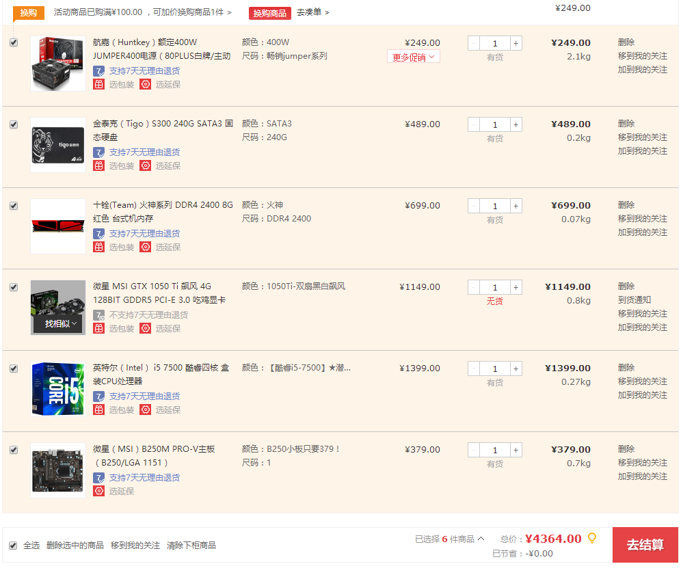Click the grey no-return icon for MSI GTX 1050 Ti
The image size is (683, 577).
click(99, 315)
